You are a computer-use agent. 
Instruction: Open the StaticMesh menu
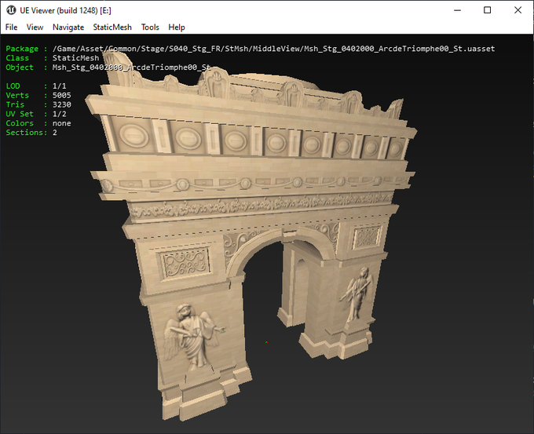click(112, 27)
